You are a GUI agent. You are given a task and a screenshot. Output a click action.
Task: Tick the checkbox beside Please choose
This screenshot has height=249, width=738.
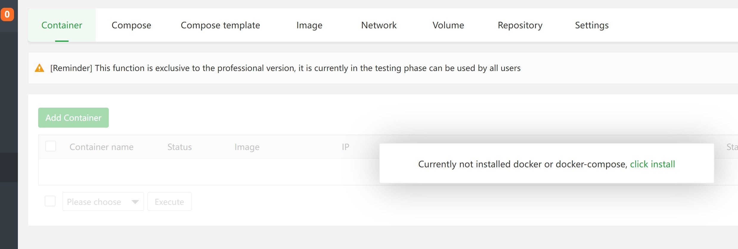tap(50, 201)
